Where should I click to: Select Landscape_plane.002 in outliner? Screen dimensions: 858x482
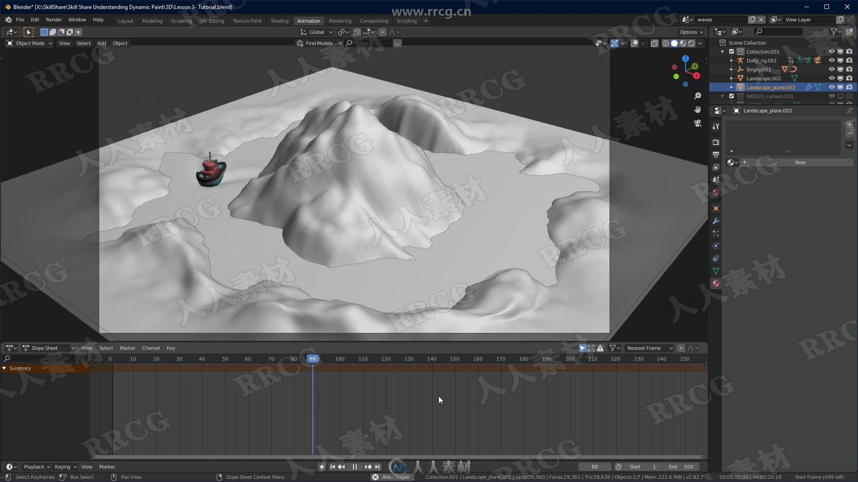pos(771,87)
